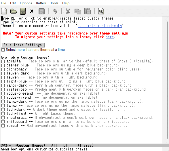This screenshot has height=151, width=169.
Task: Enable the deeper-blue theme checkbox
Action: coord(3,65)
